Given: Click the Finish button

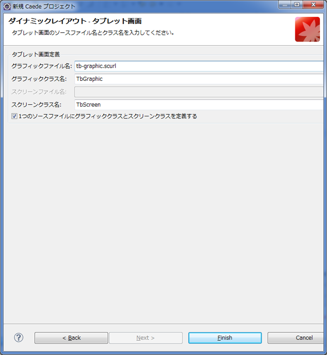Looking at the screenshot, I should (x=225, y=338).
